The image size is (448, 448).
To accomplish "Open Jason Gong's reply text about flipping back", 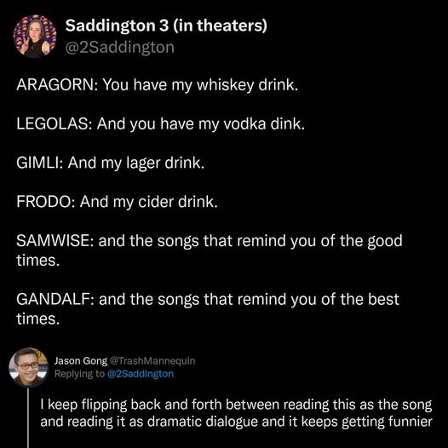I will coord(236,413).
